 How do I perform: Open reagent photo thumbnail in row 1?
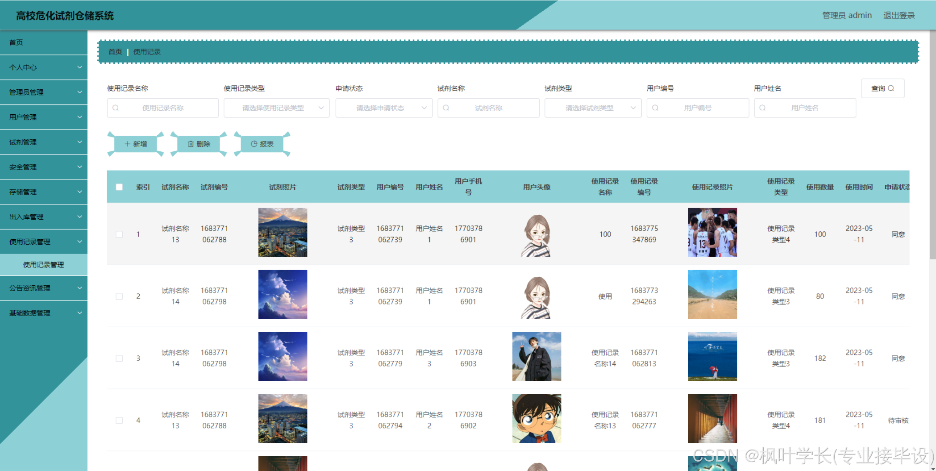(283, 232)
